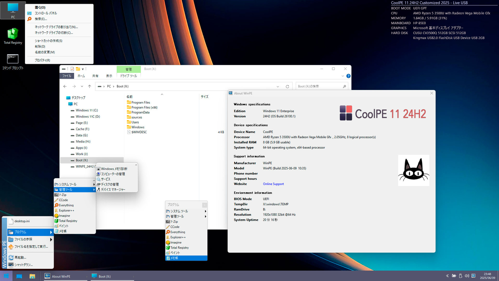Expand recent locations chevron beside forward arrow

[82, 86]
